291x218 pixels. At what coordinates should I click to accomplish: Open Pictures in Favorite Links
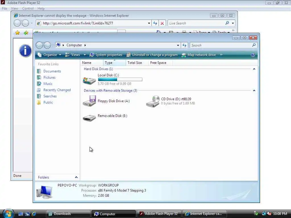46,77
